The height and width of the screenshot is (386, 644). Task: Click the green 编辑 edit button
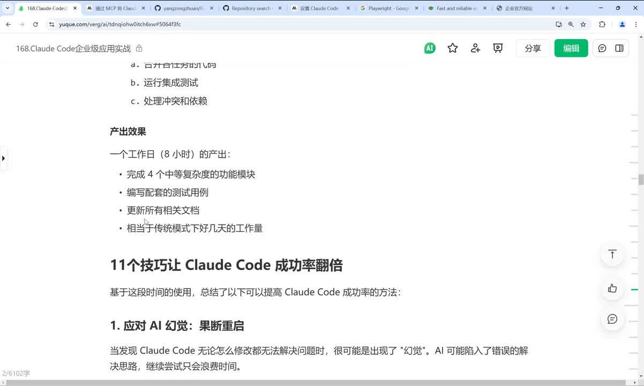(571, 48)
